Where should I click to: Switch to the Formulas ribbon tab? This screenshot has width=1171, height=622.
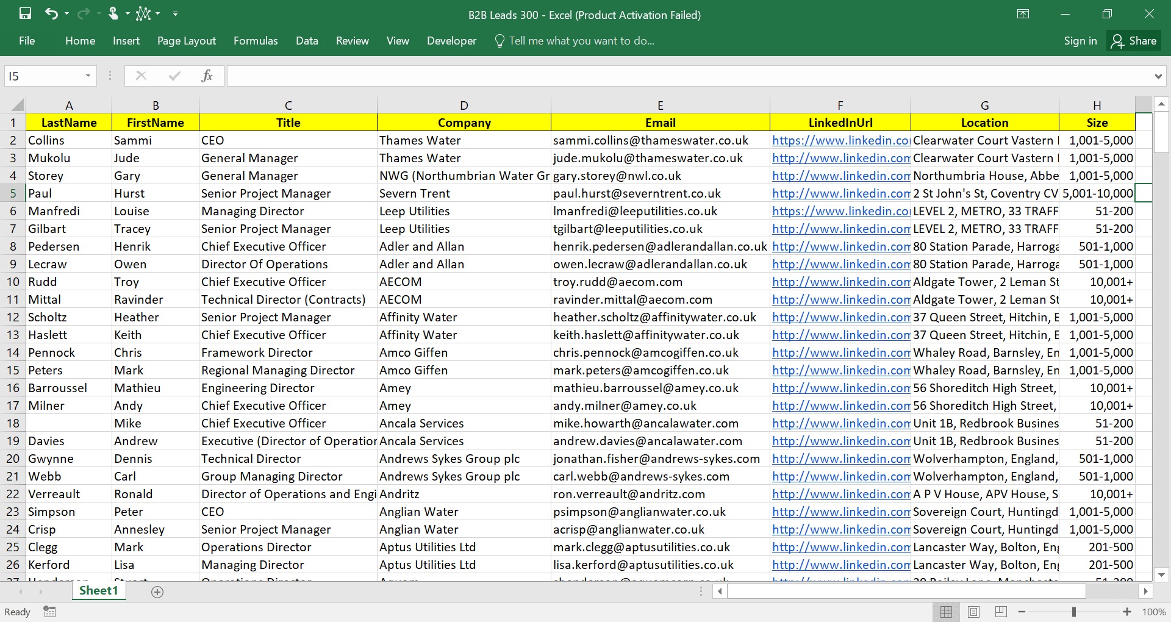point(256,40)
